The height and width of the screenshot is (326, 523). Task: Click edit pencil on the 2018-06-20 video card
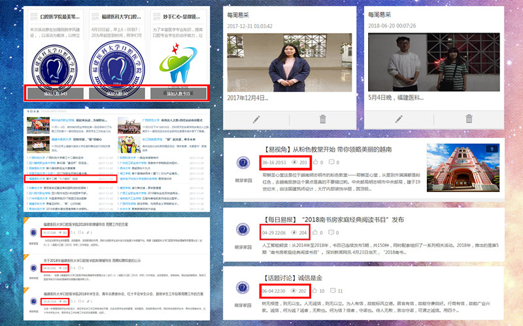397,119
